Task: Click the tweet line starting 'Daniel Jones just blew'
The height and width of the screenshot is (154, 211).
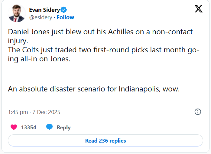Action: click(100, 32)
